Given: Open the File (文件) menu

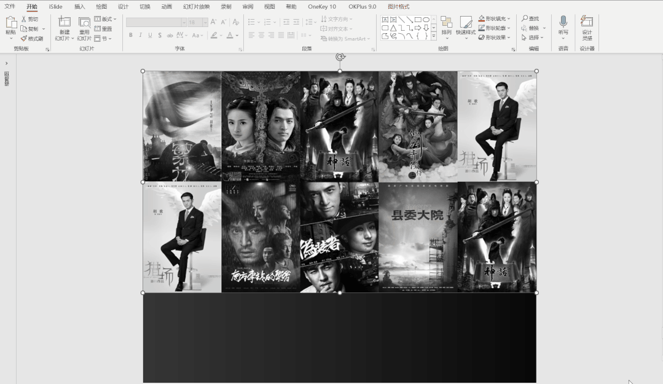Looking at the screenshot, I should 9,6.
